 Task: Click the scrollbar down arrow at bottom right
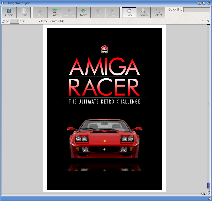pos(209,194)
